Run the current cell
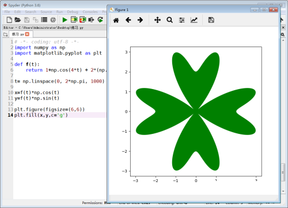The width and height of the screenshot is (288, 208). (x=74, y=20)
